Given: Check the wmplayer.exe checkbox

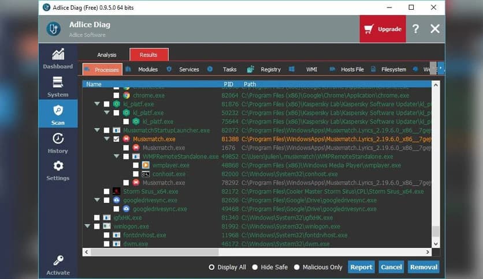Looking at the screenshot, I should [136, 165].
